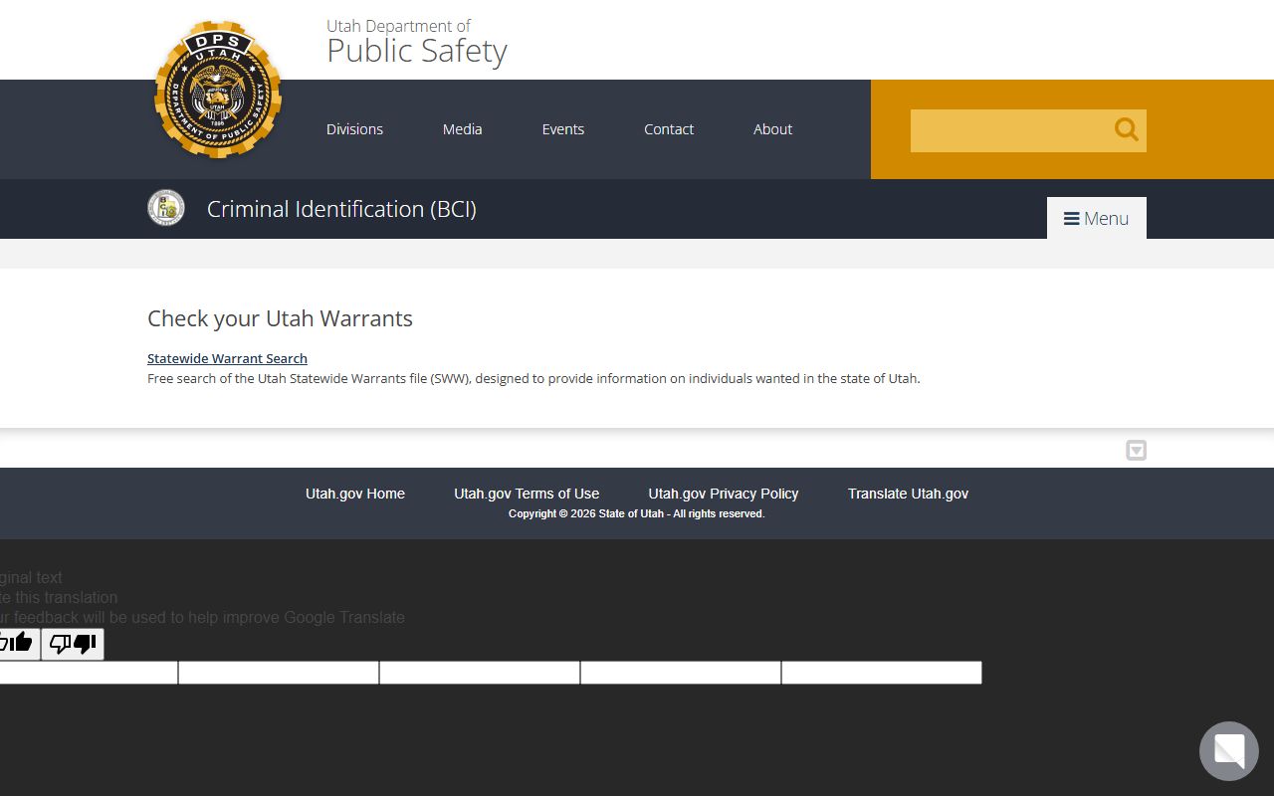This screenshot has height=796, width=1274.
Task: Open the Events menu
Action: (563, 129)
